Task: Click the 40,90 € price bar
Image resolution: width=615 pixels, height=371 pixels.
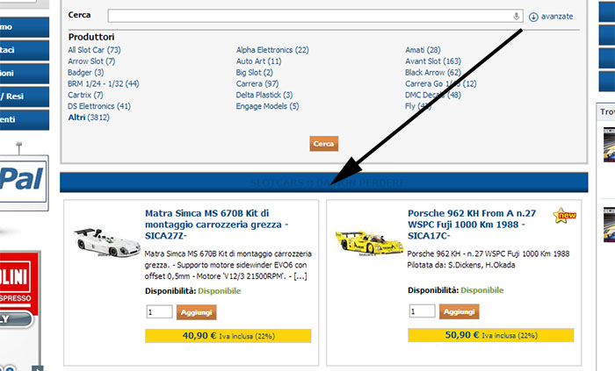Action: tap(228, 336)
